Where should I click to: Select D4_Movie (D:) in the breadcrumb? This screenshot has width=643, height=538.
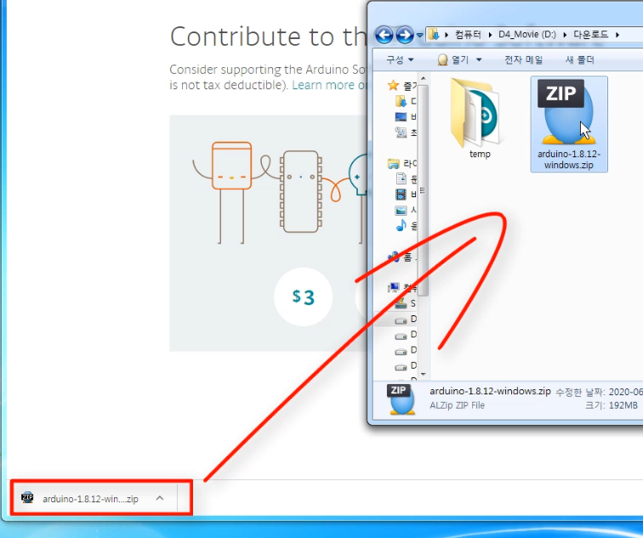click(527, 34)
